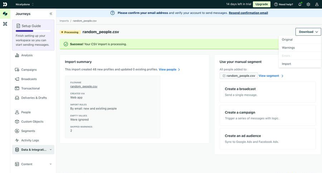Screen dimensions: 322x173
Task: Click the random_people.csv segment chip
Action: [239, 76]
